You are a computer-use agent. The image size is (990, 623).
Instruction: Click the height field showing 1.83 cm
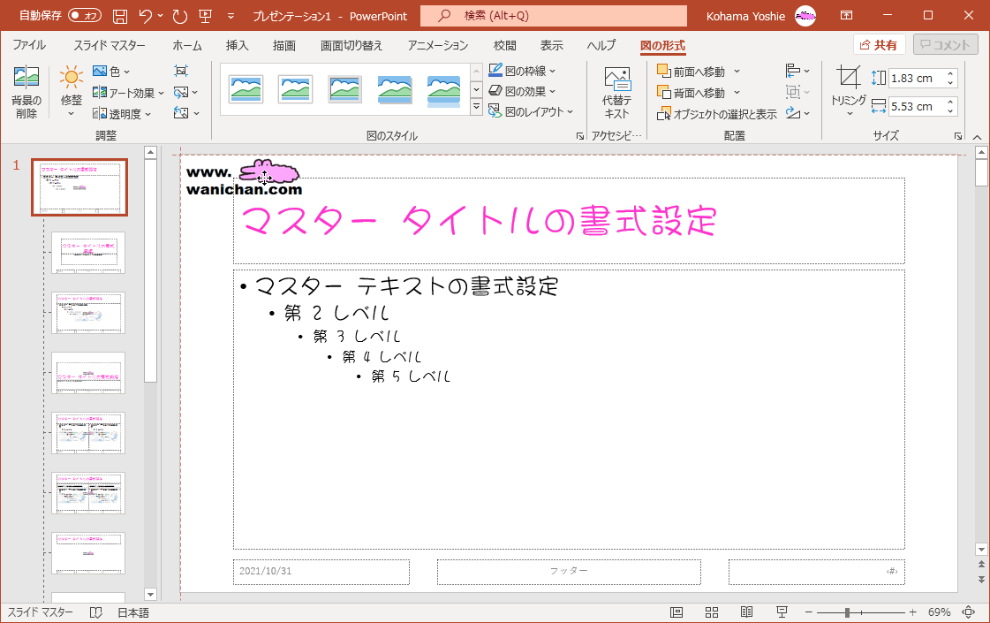pos(916,79)
